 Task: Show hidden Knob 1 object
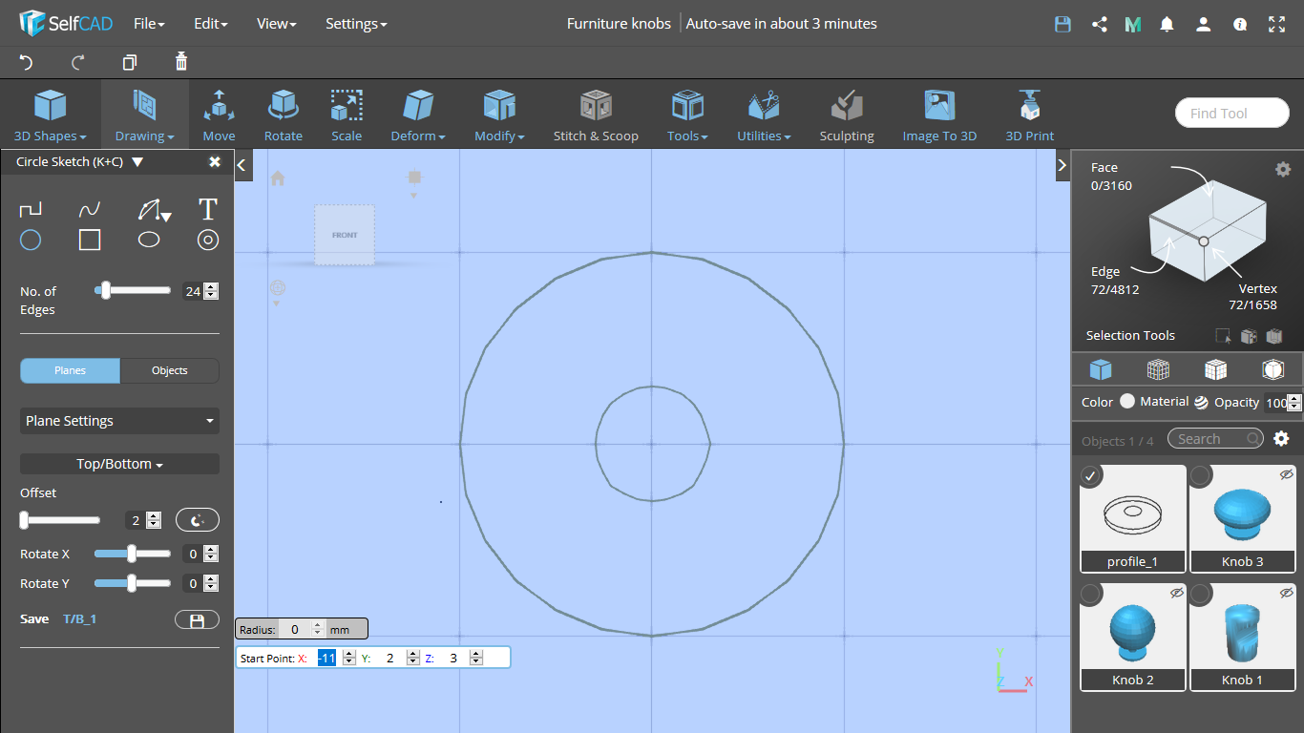(x=1286, y=593)
